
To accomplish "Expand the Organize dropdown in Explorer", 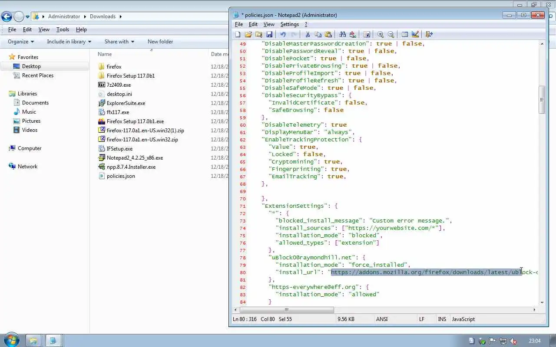I will click(x=20, y=42).
